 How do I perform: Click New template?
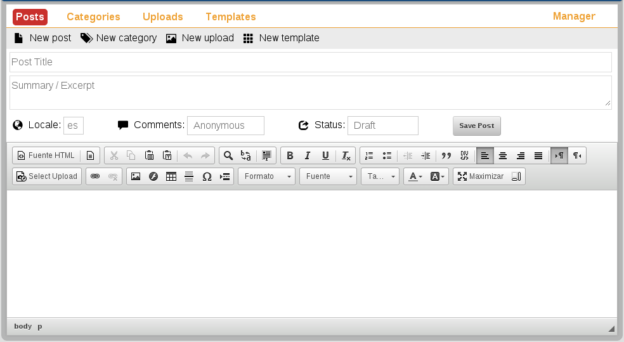click(x=282, y=38)
